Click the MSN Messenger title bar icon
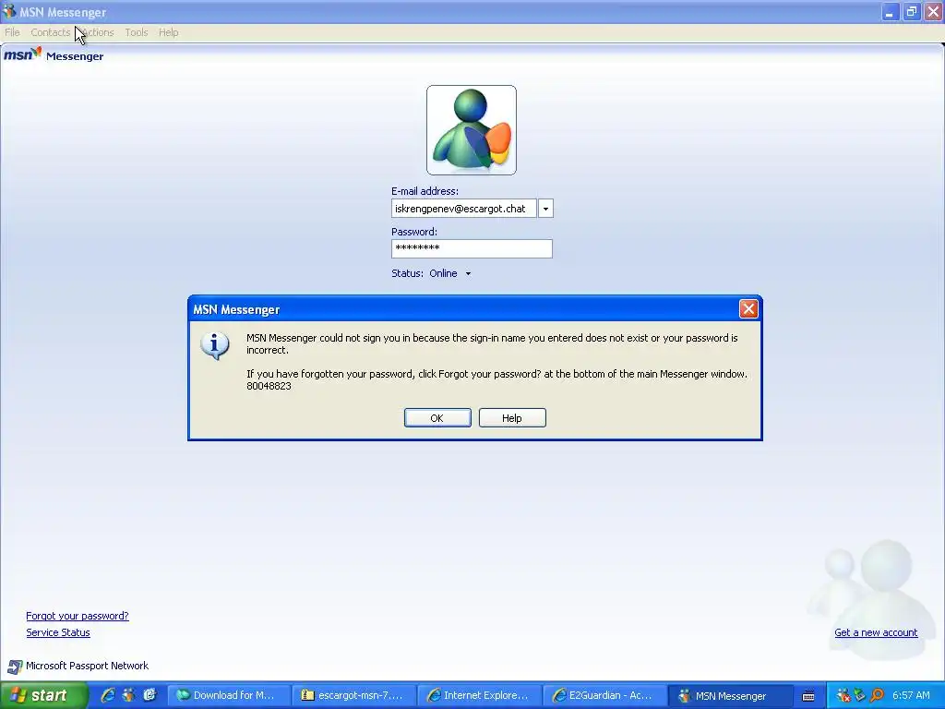The height and width of the screenshot is (709, 945). pos(9,11)
